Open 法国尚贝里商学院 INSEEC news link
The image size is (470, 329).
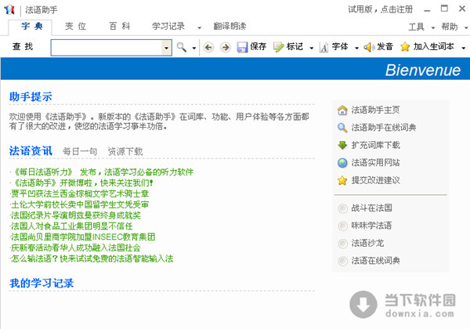point(83,237)
